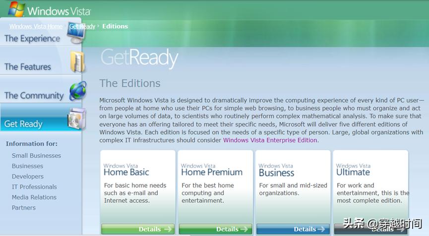The image size is (429, 236).
Task: View Details for Home Premium edition
Action: pyautogui.click(x=215, y=229)
